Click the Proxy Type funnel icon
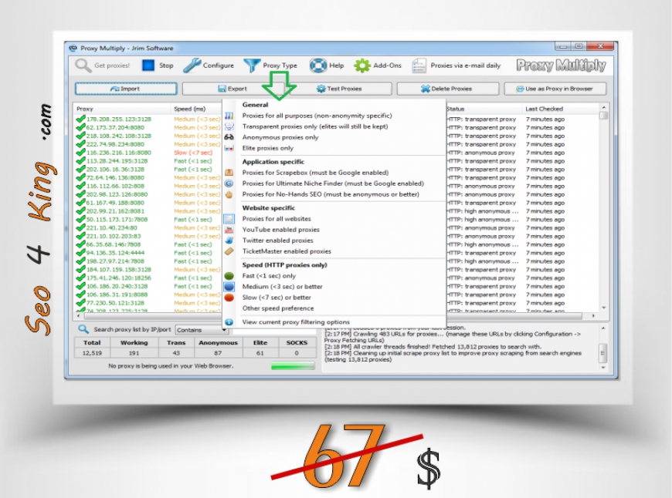The width and height of the screenshot is (672, 498). point(252,66)
